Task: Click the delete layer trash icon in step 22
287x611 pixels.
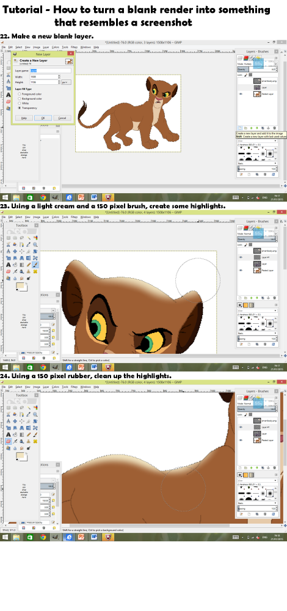Action: [x=275, y=128]
